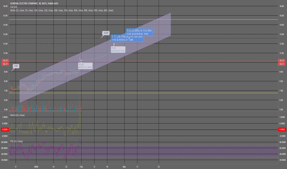Click the Mar date on time axis
Screen dimensions: 287x169
coord(124,167)
